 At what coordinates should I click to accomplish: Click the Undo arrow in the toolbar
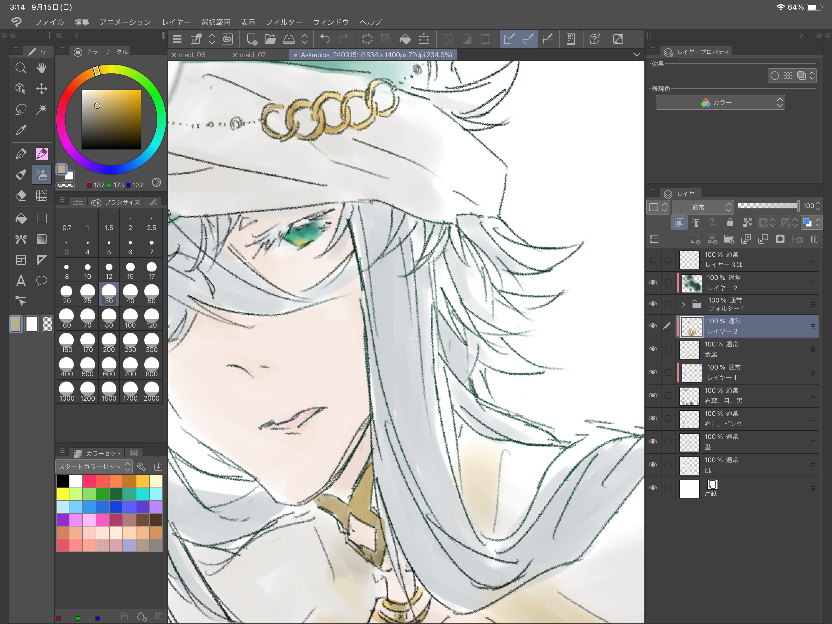click(x=324, y=39)
